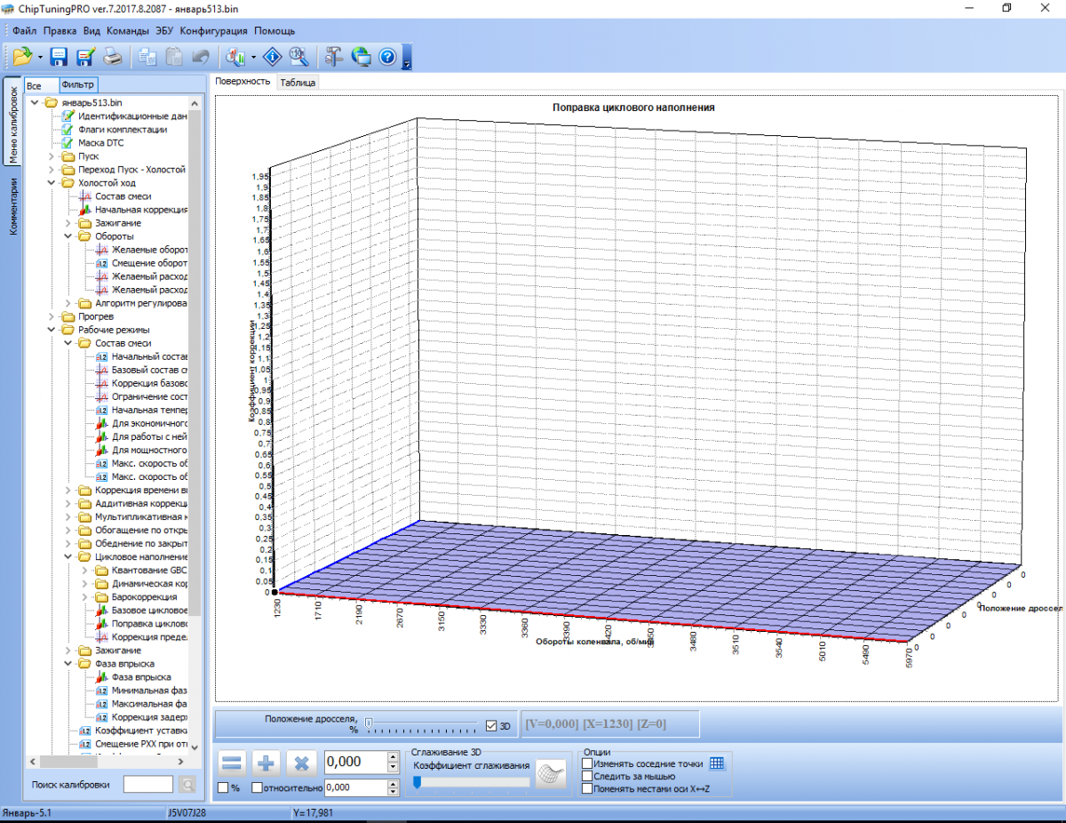1066x823 pixels.
Task: Open the Помощь menu
Action: coord(274,30)
